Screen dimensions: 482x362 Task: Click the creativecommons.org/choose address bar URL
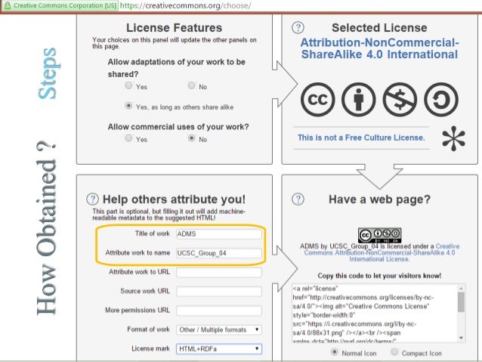click(185, 5)
